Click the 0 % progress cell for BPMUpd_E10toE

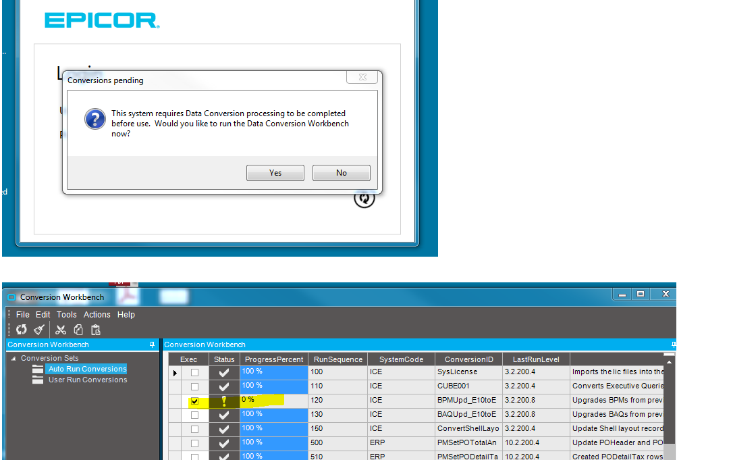(x=274, y=401)
